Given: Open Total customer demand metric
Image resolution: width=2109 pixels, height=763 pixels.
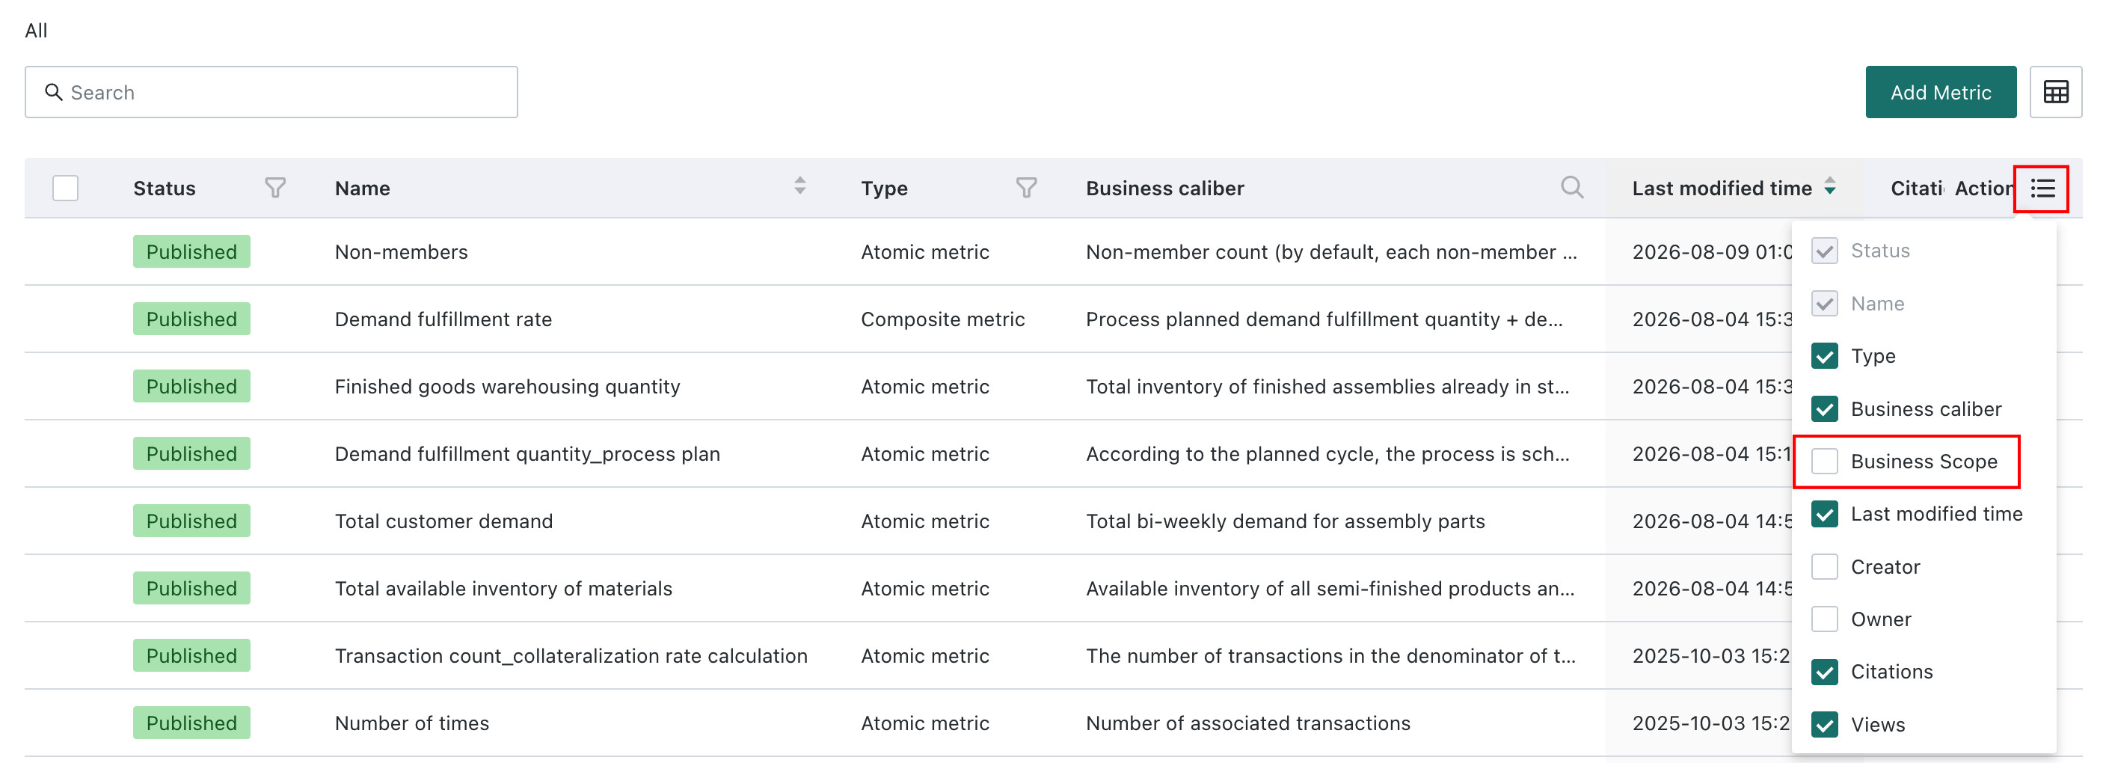Looking at the screenshot, I should click(x=443, y=521).
